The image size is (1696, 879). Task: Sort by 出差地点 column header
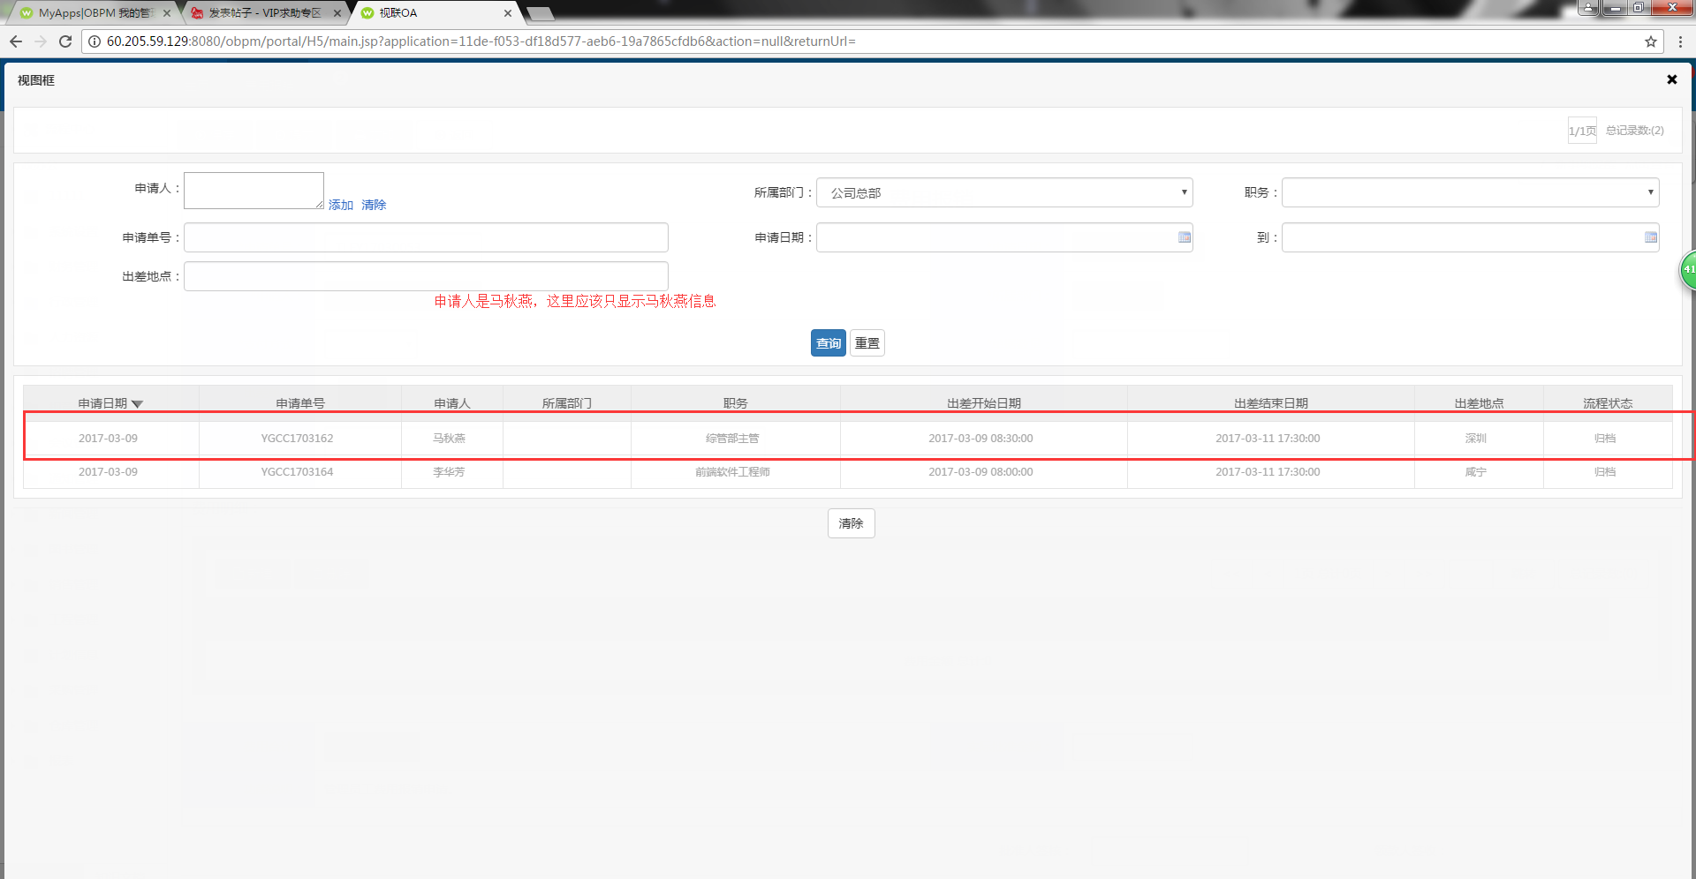click(x=1480, y=403)
